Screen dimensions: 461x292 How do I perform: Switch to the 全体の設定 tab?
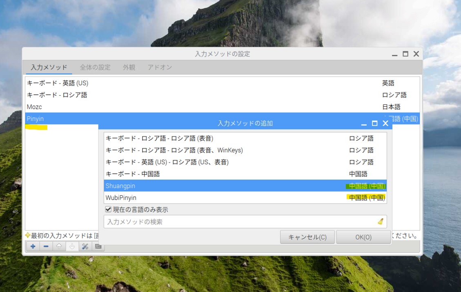95,68
